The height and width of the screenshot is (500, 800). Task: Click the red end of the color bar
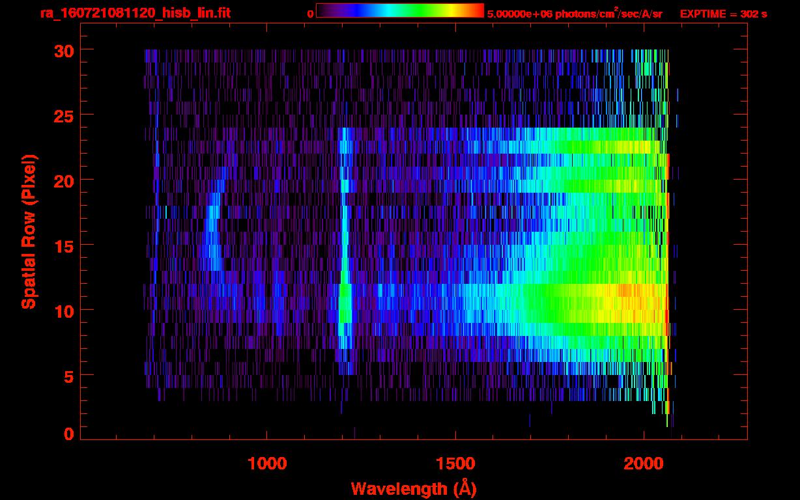click(478, 10)
